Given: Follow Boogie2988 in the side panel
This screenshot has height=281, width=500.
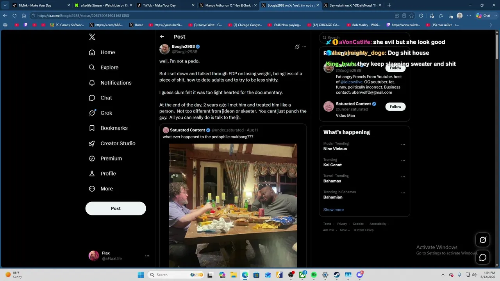Looking at the screenshot, I should pos(395,68).
